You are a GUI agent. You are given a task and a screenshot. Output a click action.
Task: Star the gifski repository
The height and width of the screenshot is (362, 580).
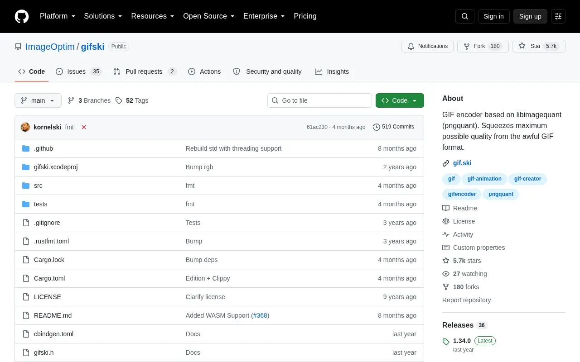(539, 46)
